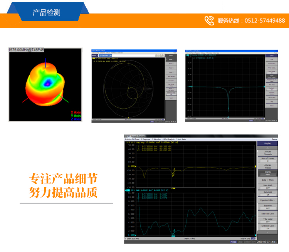This screenshot has height=252, width=289.
Task: Click the yellow reference triangle left of the S11 Log Mag trace
Action: click(126, 166)
